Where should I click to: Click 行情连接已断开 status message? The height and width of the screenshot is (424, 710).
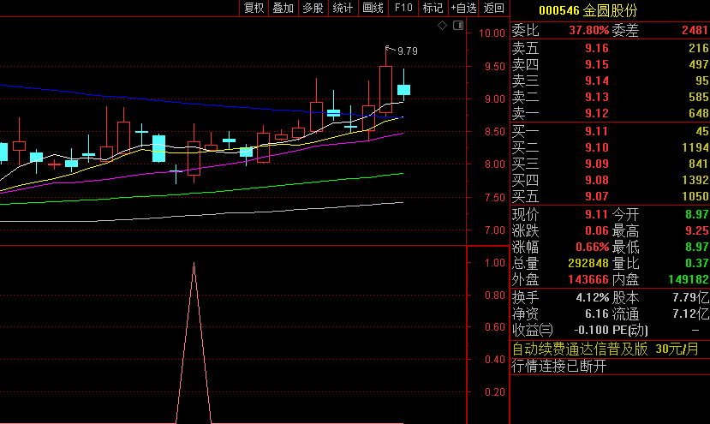coord(558,366)
